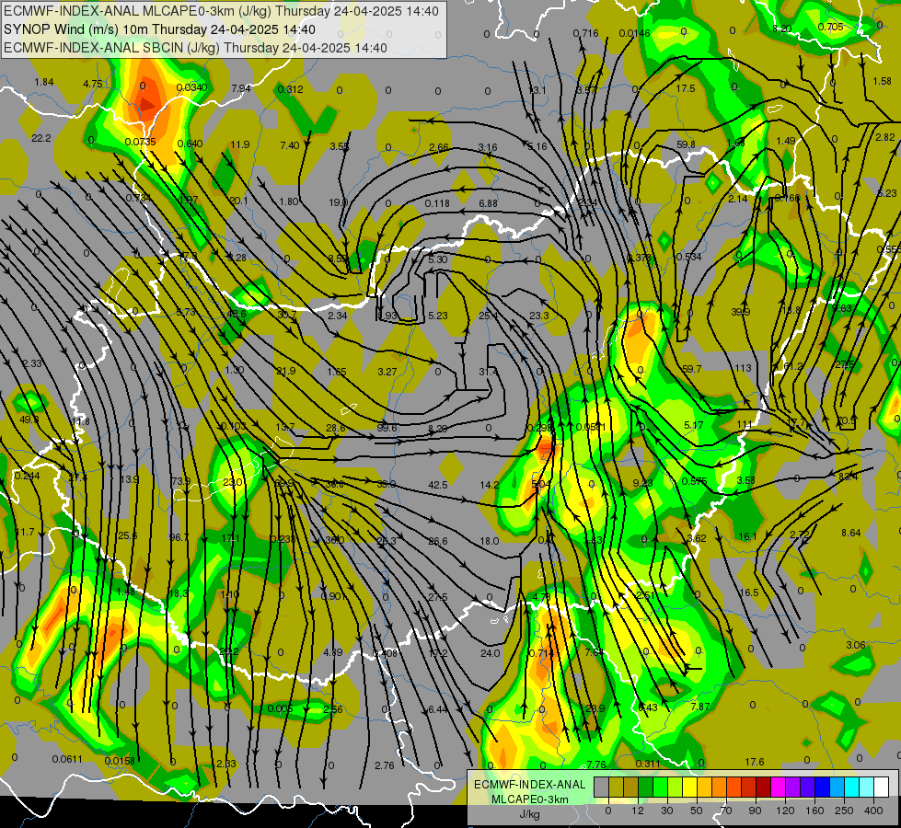The image size is (901, 828).
Task: Click the SYNOP Wind 10m title line
Action: pos(159,29)
